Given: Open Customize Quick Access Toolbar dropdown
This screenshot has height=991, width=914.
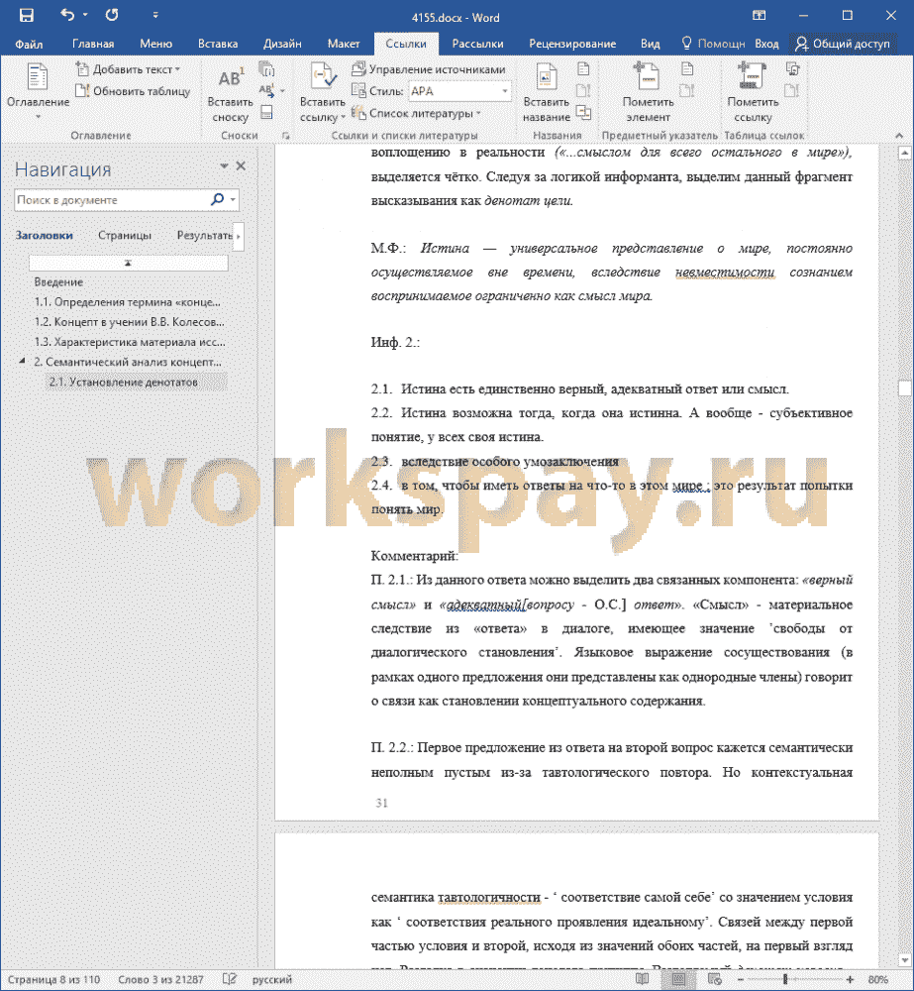Looking at the screenshot, I should coord(155,16).
